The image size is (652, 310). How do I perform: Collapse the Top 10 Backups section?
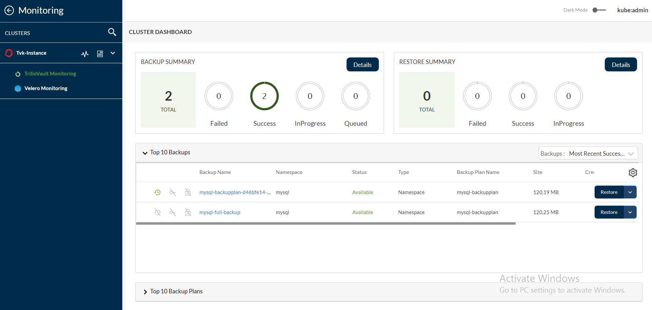145,153
